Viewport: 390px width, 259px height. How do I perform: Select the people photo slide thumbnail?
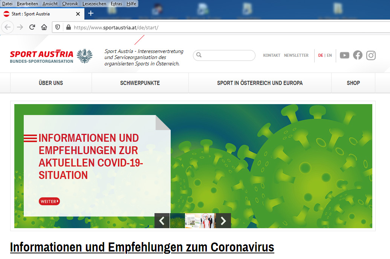[x=208, y=221]
